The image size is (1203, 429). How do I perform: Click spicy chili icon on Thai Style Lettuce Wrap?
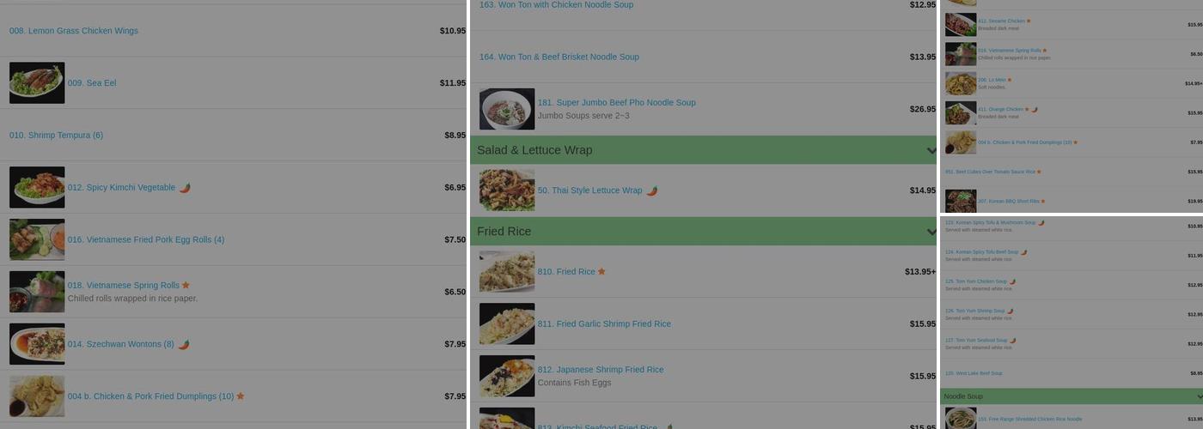coord(652,191)
